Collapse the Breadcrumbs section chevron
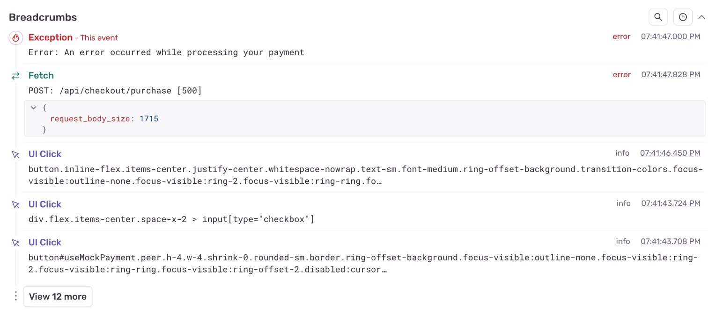The height and width of the screenshot is (316, 716). [x=701, y=17]
